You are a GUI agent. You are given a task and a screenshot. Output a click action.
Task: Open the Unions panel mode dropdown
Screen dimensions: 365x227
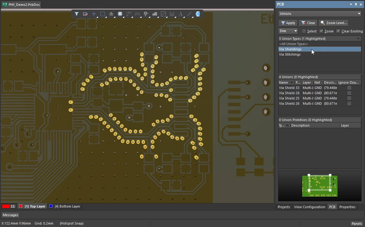[x=320, y=14]
